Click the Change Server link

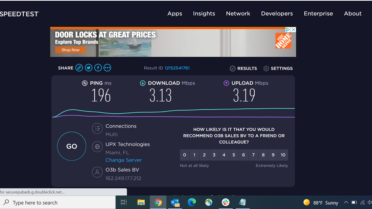point(123,160)
